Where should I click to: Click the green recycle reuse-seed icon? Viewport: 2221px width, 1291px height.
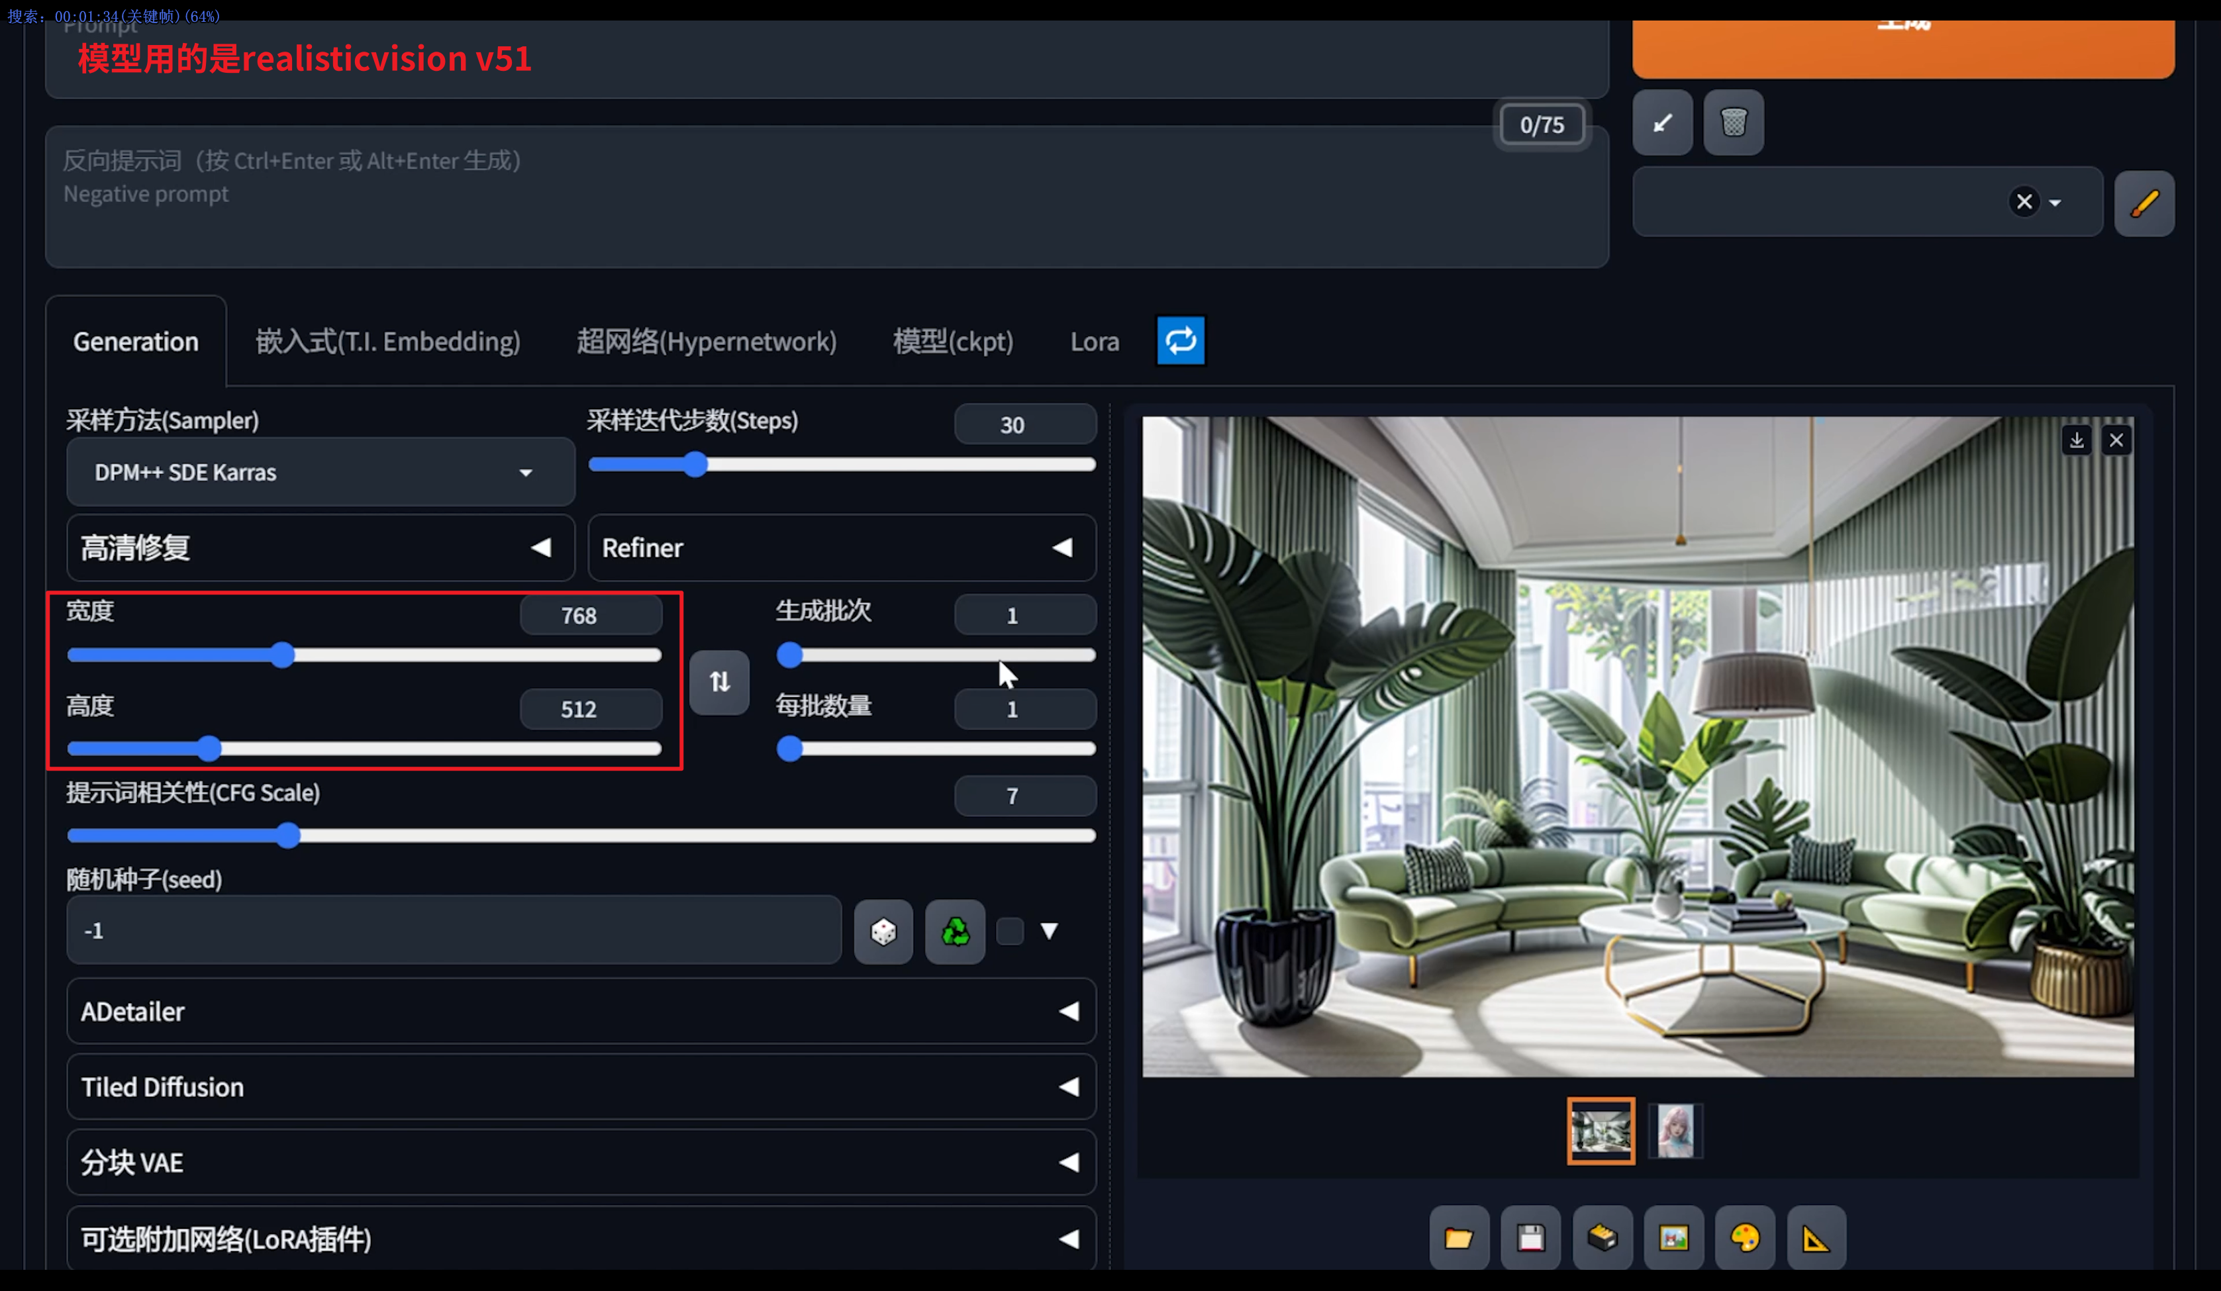pos(954,932)
